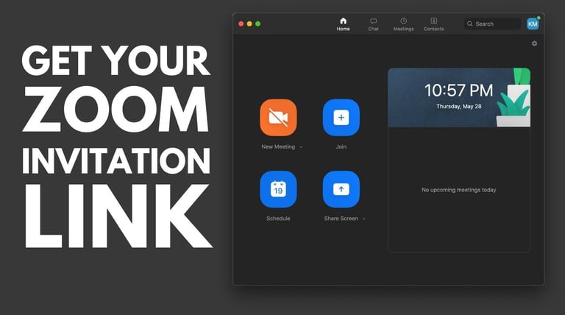The width and height of the screenshot is (565, 315).
Task: Expand the New Meeting dropdown arrow
Action: 301,147
